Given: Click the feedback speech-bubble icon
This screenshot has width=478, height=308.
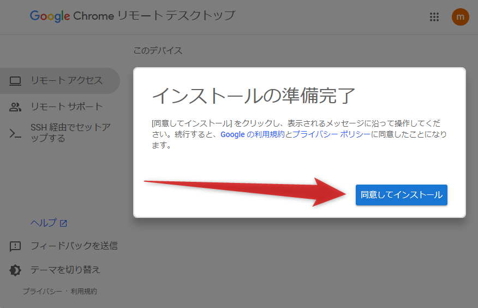Looking at the screenshot, I should coord(15,246).
